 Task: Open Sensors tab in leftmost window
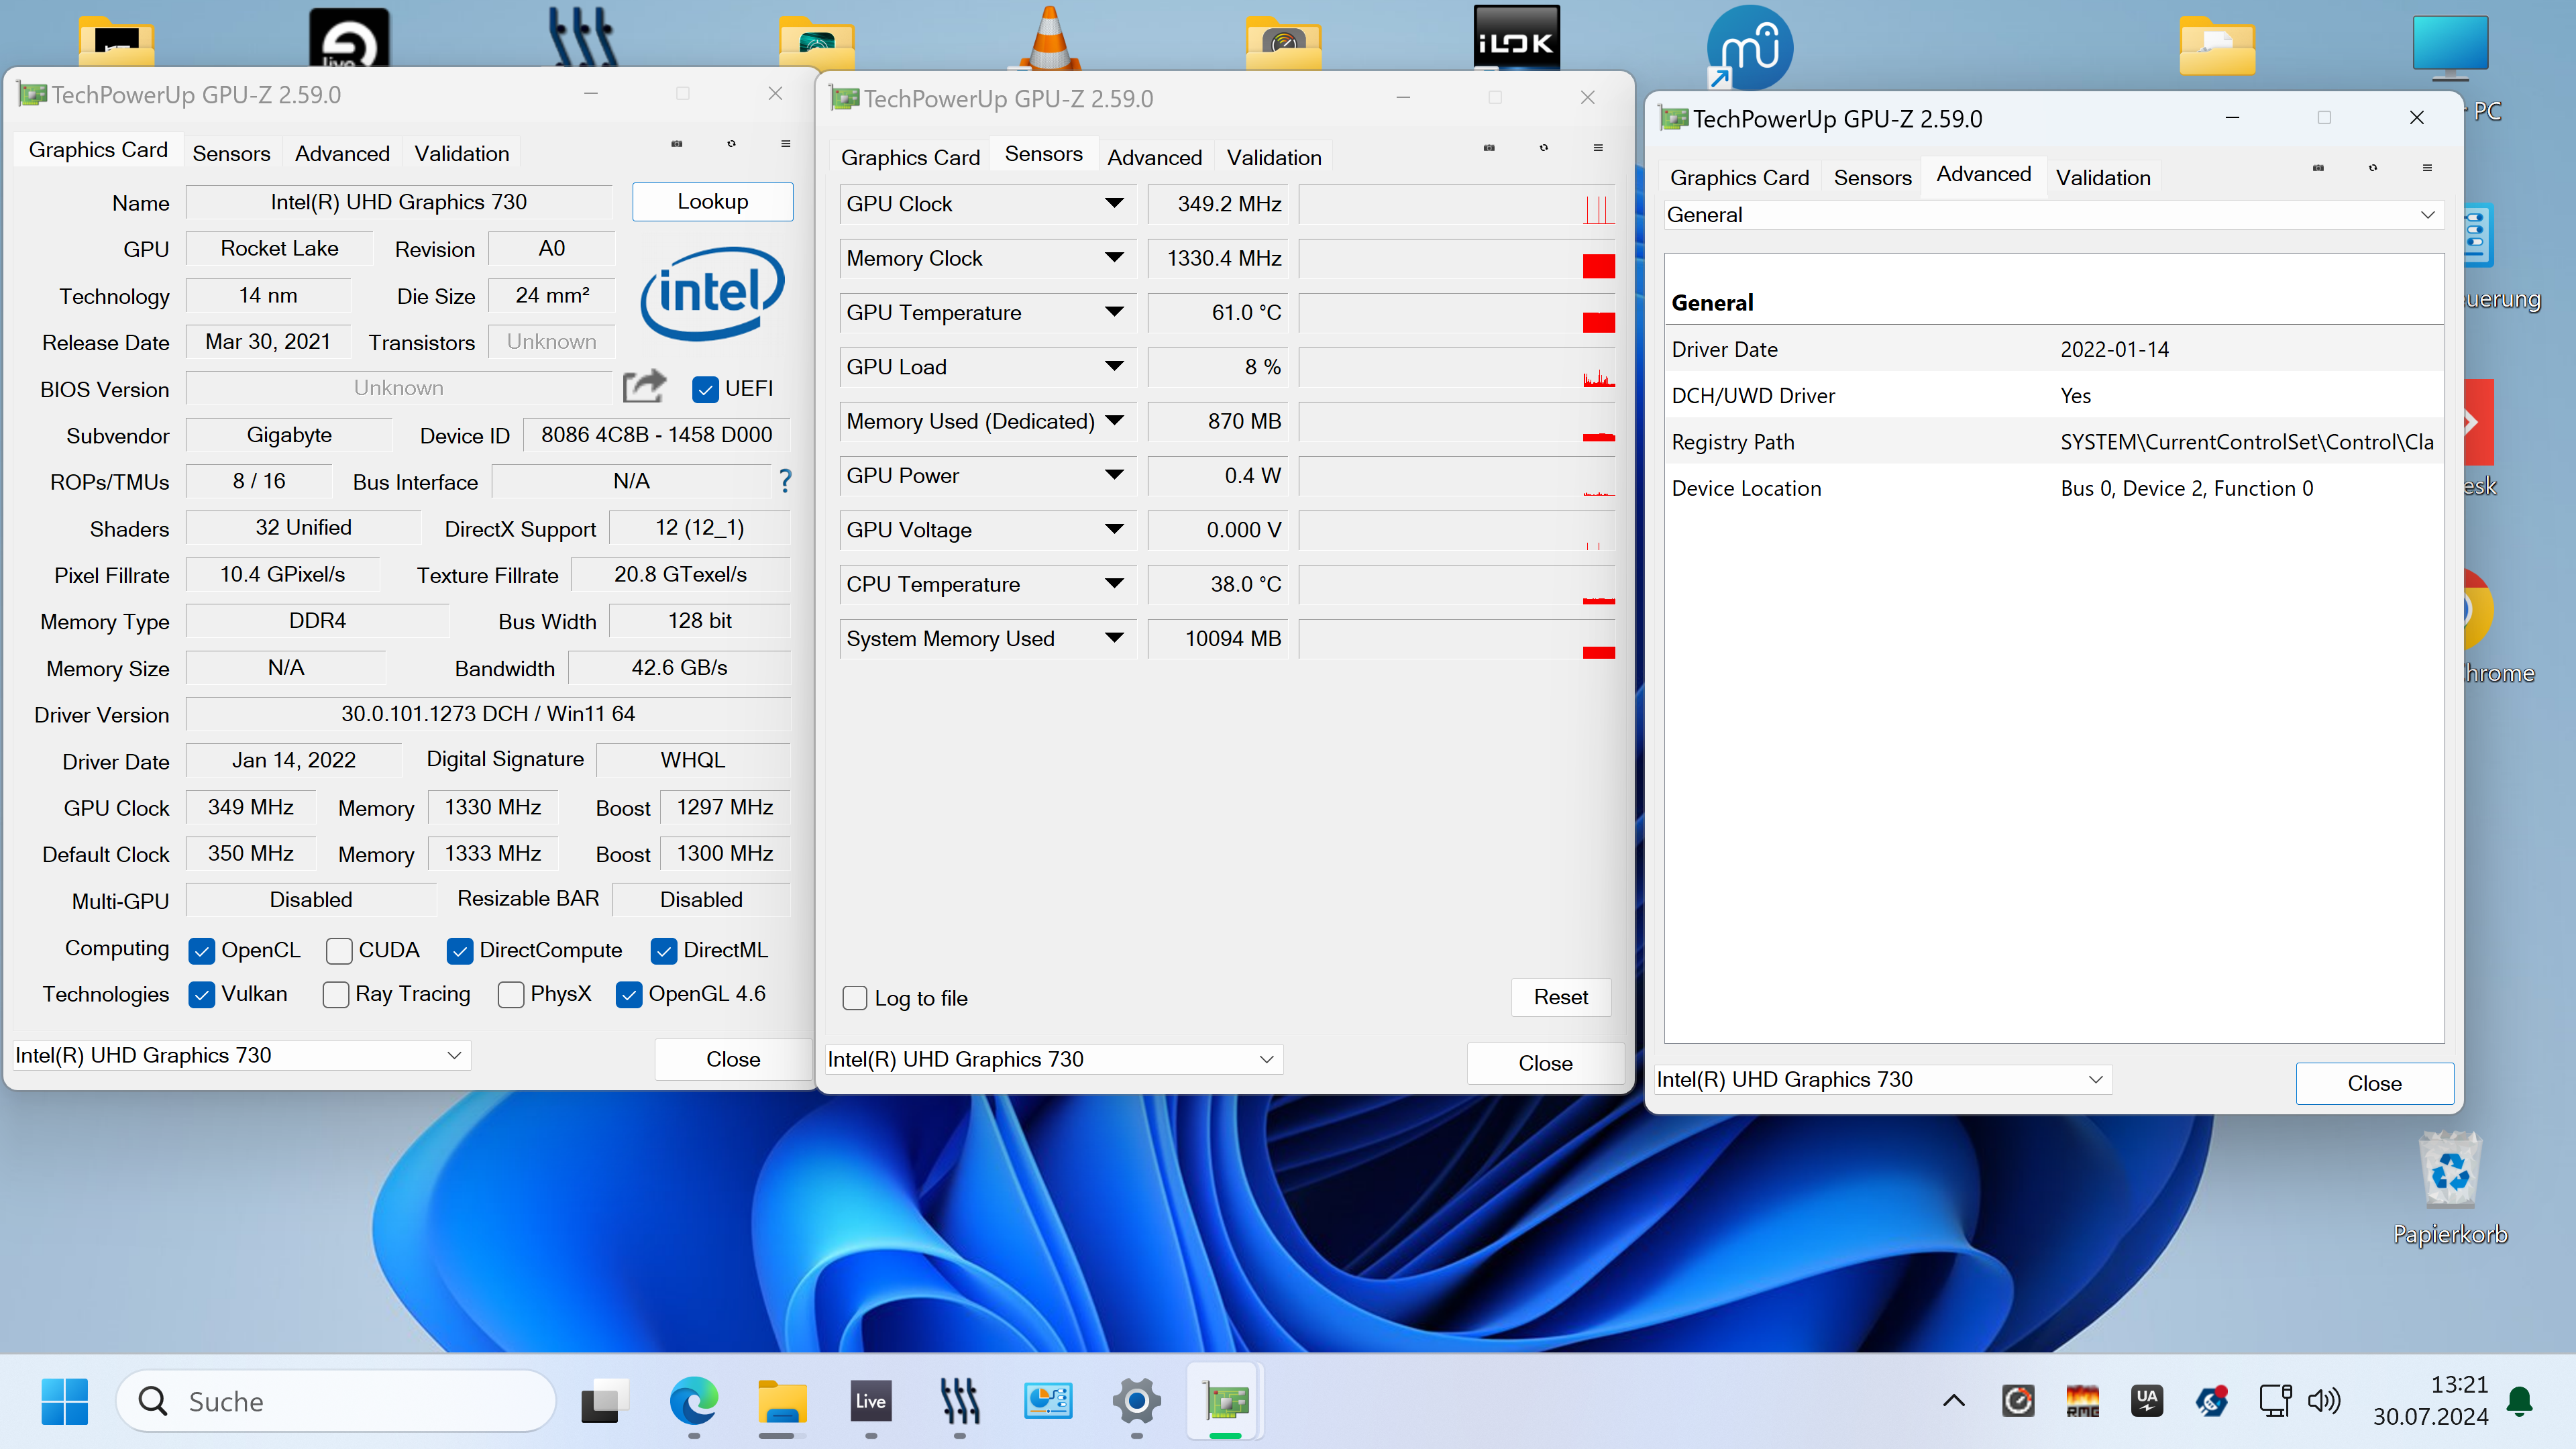pyautogui.click(x=231, y=154)
